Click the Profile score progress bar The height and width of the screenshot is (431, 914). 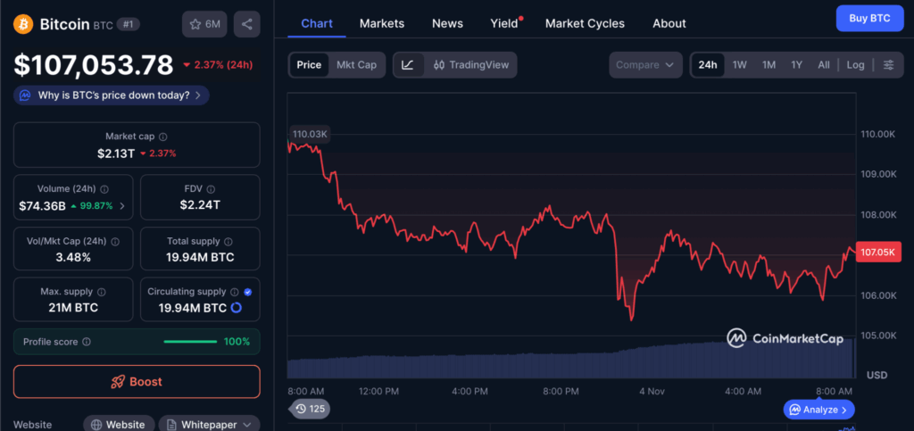[190, 342]
